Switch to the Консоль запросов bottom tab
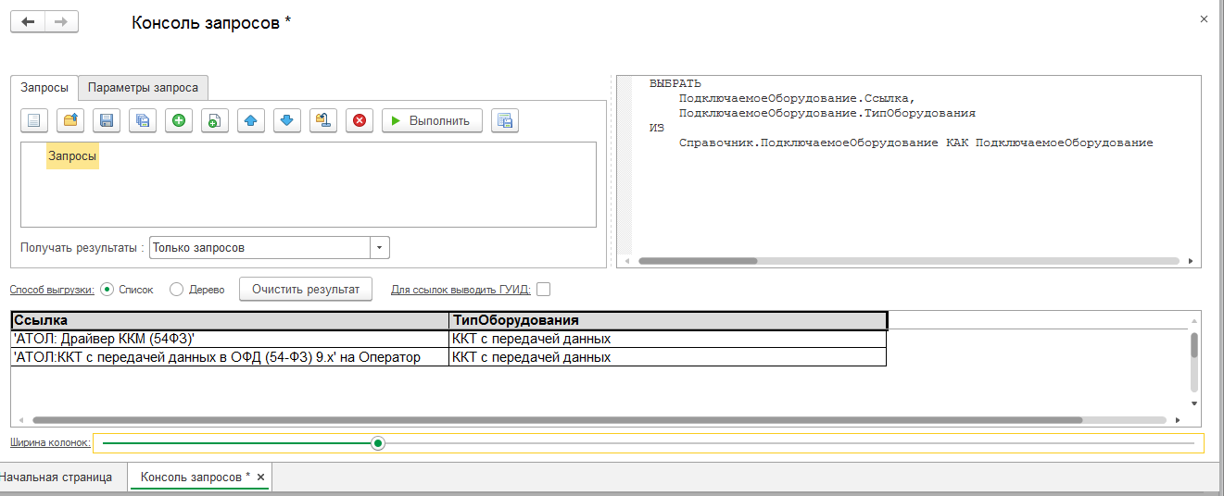 (196, 477)
